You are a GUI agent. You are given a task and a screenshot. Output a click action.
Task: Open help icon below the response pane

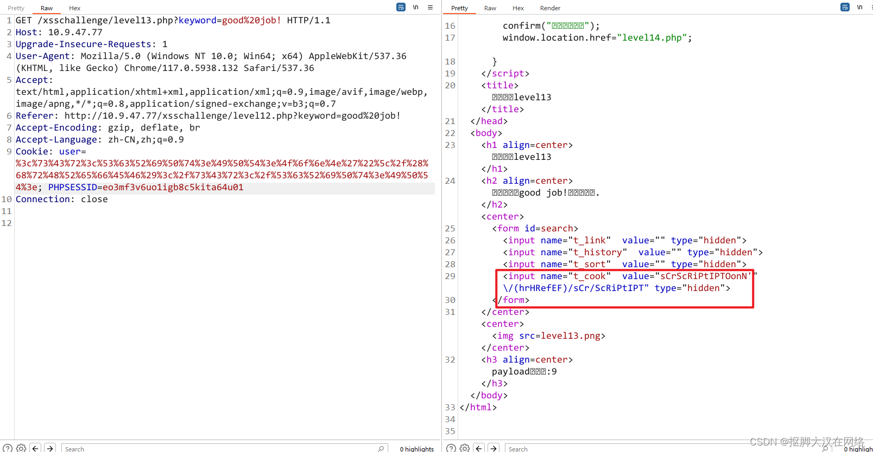tap(451, 448)
